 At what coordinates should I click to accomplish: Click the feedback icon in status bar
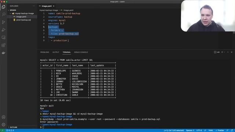coord(227,131)
